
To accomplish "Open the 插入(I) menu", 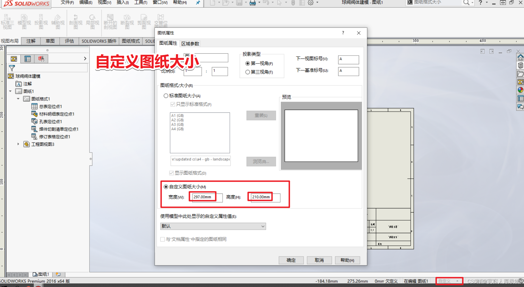I will click(123, 2).
